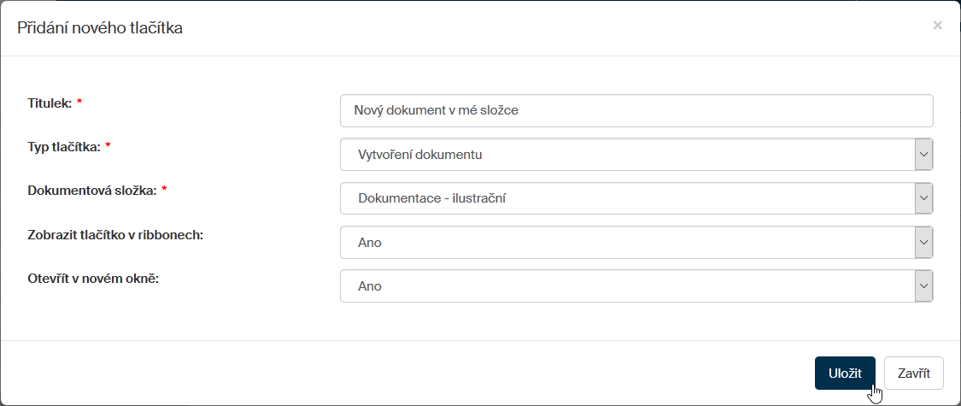Close the dialog with the X icon
Image resolution: width=961 pixels, height=406 pixels.
(x=937, y=26)
